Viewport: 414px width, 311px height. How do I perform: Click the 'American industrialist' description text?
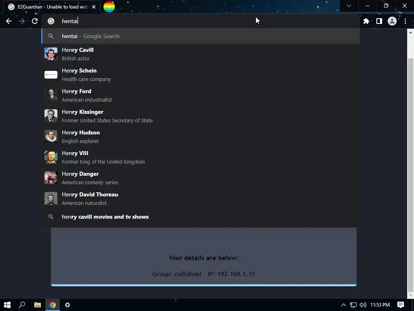click(87, 100)
